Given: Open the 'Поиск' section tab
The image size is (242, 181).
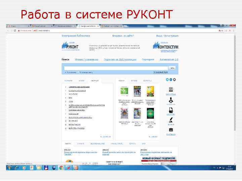Looking at the screenshot, I should (x=66, y=59).
